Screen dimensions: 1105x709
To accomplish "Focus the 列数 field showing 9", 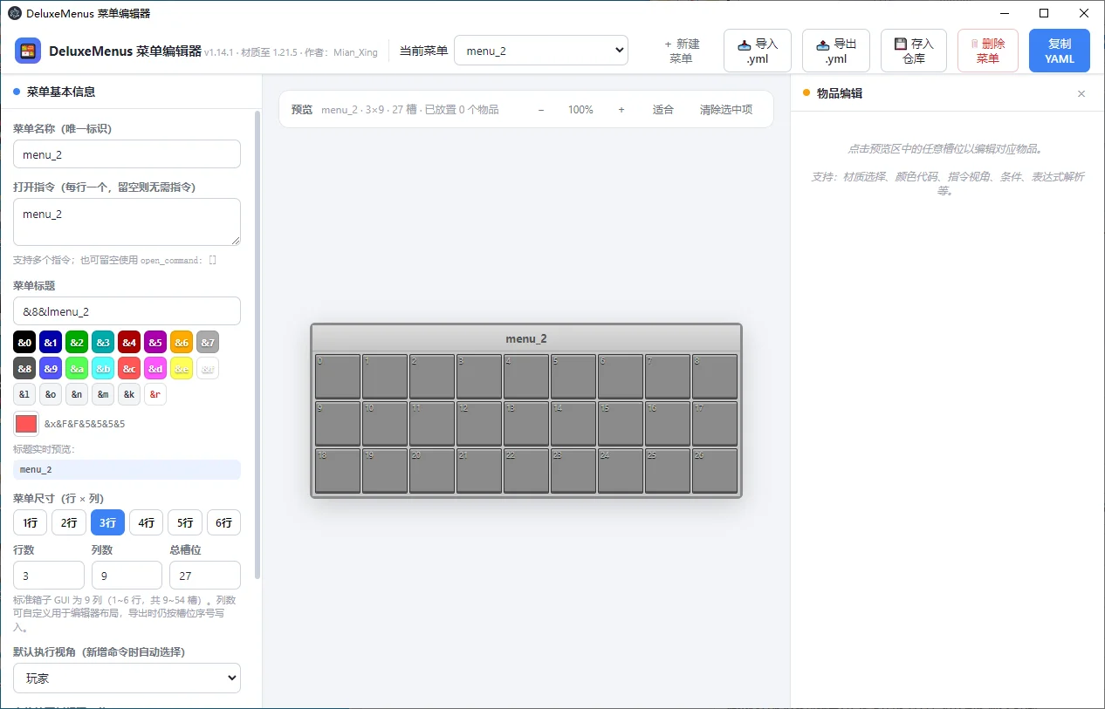I will point(127,576).
